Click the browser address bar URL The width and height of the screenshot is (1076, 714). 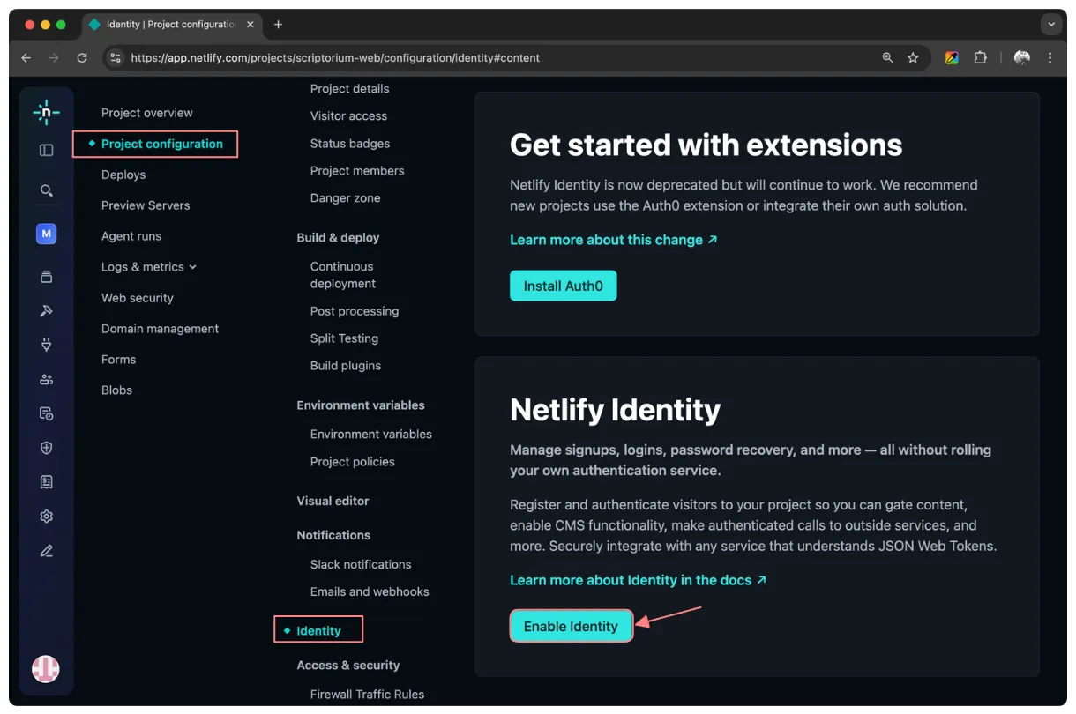pyautogui.click(x=335, y=57)
